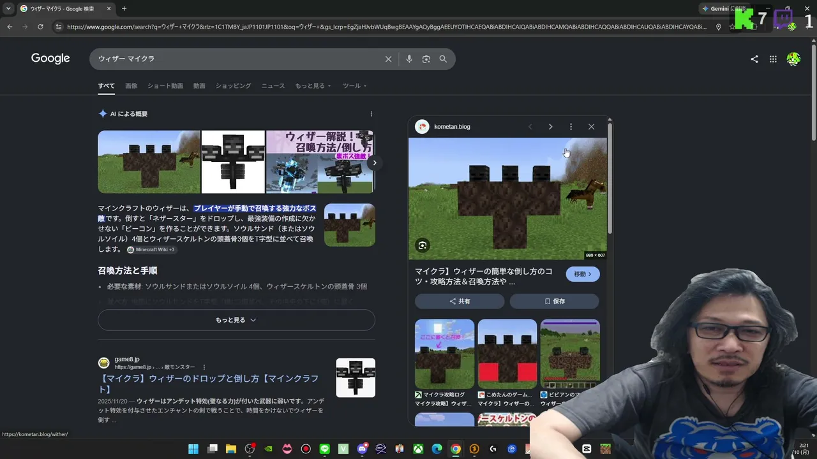817x459 pixels.
Task: Open Discord from the taskbar
Action: pyautogui.click(x=363, y=449)
